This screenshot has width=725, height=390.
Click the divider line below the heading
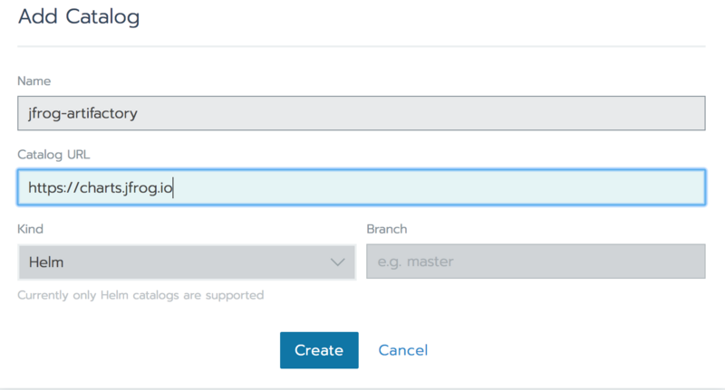[x=361, y=46]
